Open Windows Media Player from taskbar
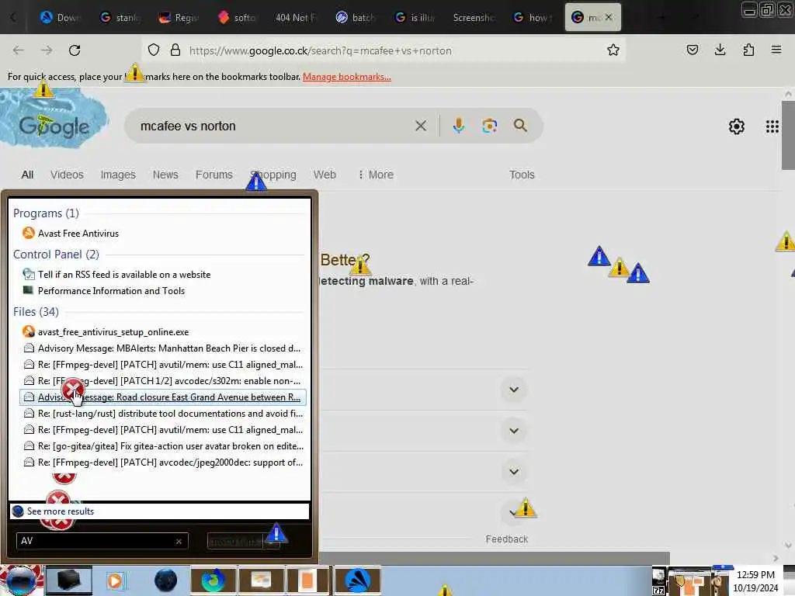Viewport: 795px width, 596px height. click(115, 580)
